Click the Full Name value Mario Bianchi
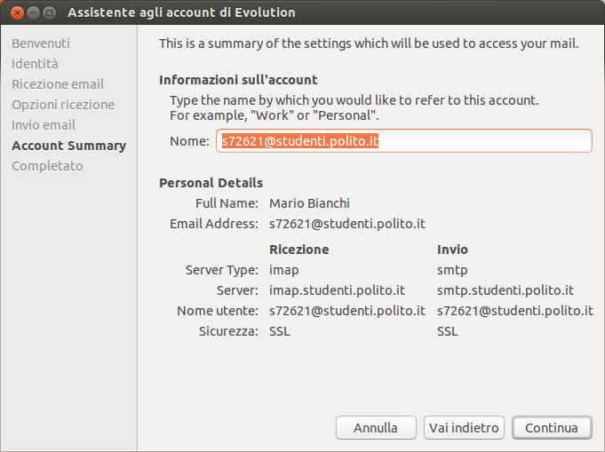Screen dimensions: 605x452 pos(309,203)
